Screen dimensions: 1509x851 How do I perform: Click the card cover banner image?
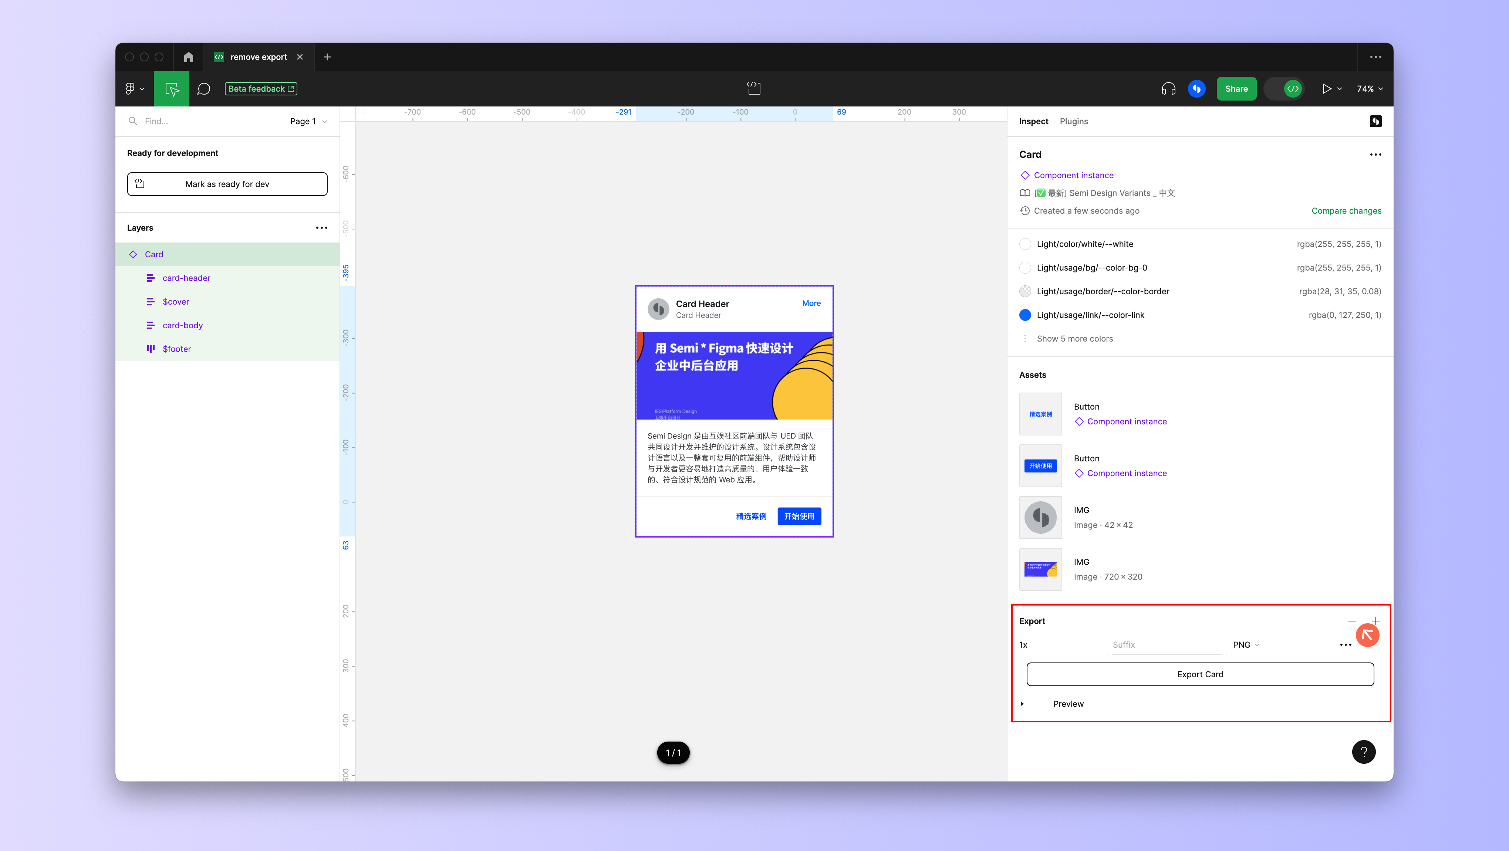coord(735,376)
